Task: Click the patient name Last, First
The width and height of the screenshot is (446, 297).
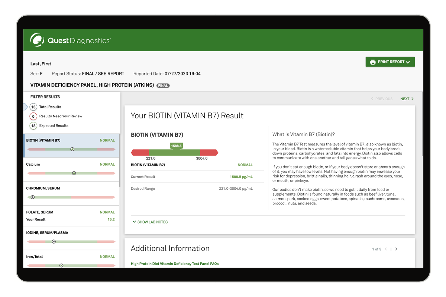Action: click(41, 64)
